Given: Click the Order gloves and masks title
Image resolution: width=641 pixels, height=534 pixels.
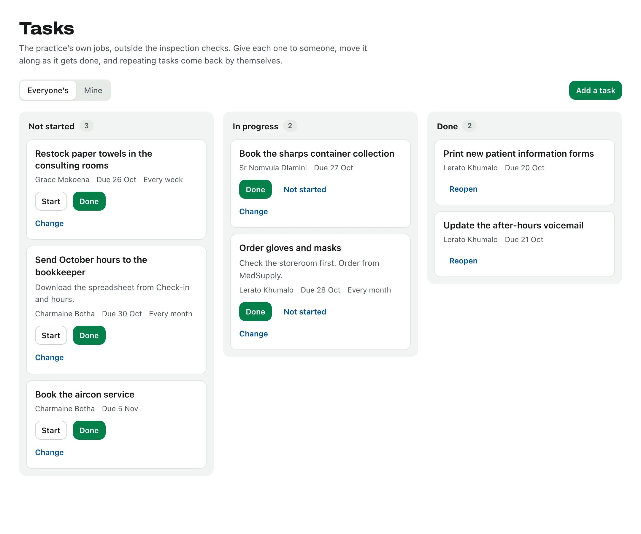Looking at the screenshot, I should [290, 248].
